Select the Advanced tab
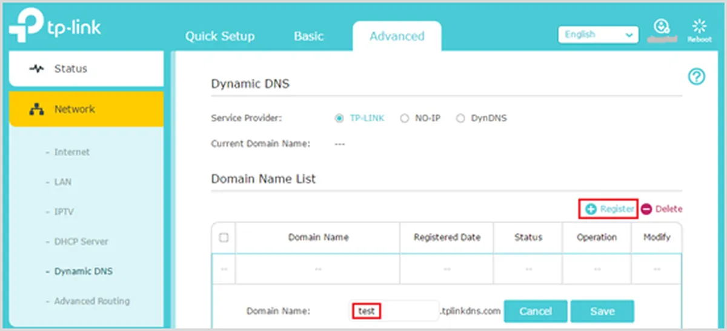The width and height of the screenshot is (727, 331). tap(397, 36)
